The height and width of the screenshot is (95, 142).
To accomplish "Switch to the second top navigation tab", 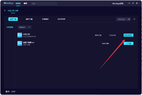I will point(25,3).
